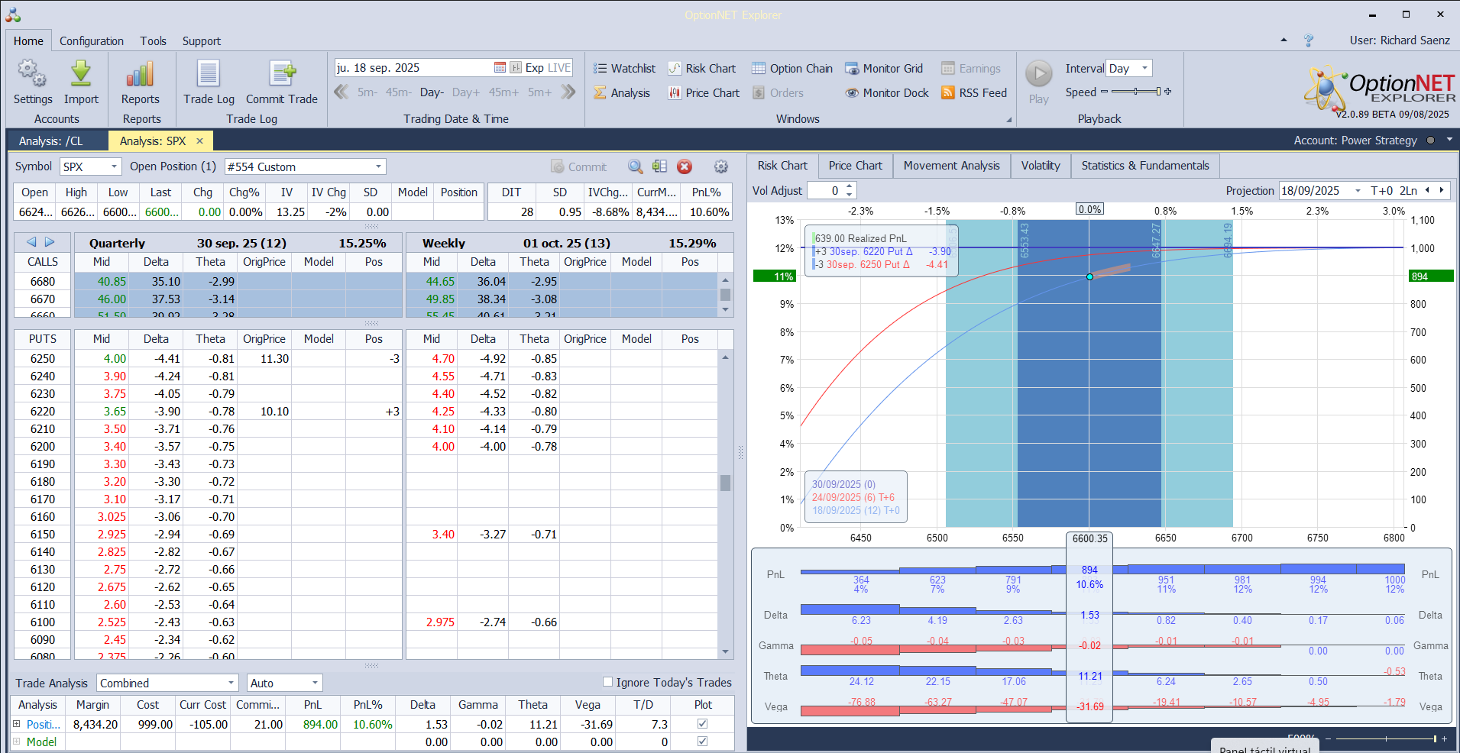Image resolution: width=1460 pixels, height=753 pixels.
Task: Click the green table layout icon beside Commit
Action: 659,166
